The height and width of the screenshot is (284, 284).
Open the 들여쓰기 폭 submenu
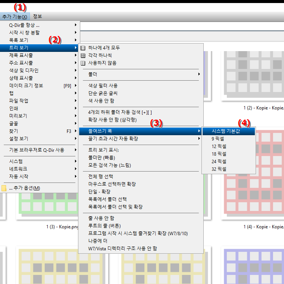coord(141,131)
